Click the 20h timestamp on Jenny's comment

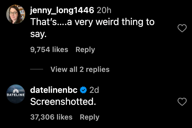click(x=104, y=10)
